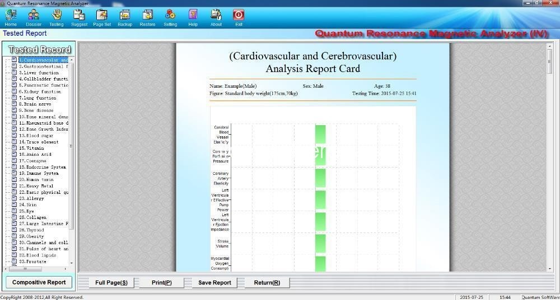Open the Restore icon
This screenshot has height=300, width=560.
pos(147,15)
